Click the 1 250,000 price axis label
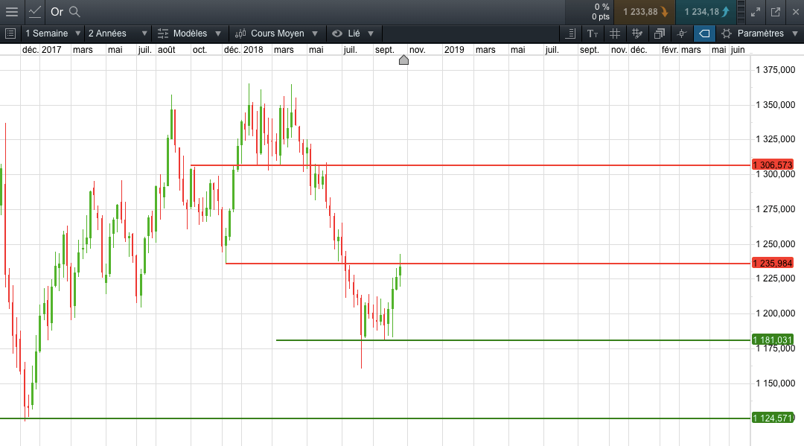Image resolution: width=804 pixels, height=446 pixels. click(x=775, y=244)
